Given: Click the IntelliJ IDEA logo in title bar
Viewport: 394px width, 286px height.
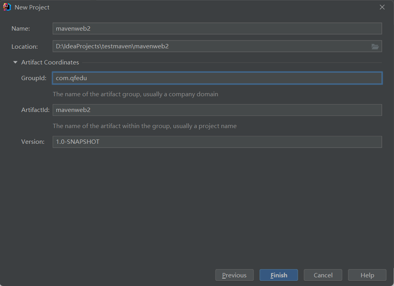Looking at the screenshot, I should point(7,7).
